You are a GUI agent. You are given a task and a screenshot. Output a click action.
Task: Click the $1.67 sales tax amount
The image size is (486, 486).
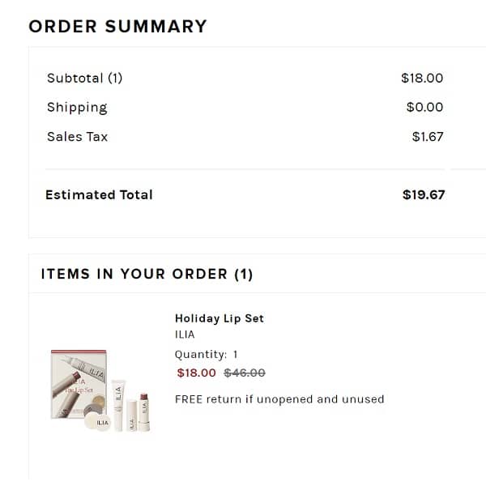click(428, 137)
